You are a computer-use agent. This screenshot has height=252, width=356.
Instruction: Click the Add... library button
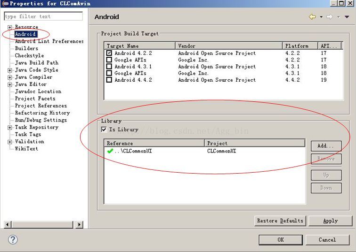click(x=326, y=146)
